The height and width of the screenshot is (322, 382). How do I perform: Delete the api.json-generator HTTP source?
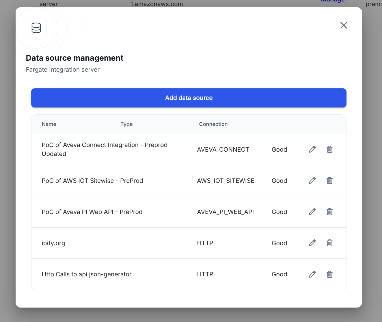tap(329, 274)
